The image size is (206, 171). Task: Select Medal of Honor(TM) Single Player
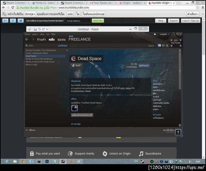click(40, 62)
